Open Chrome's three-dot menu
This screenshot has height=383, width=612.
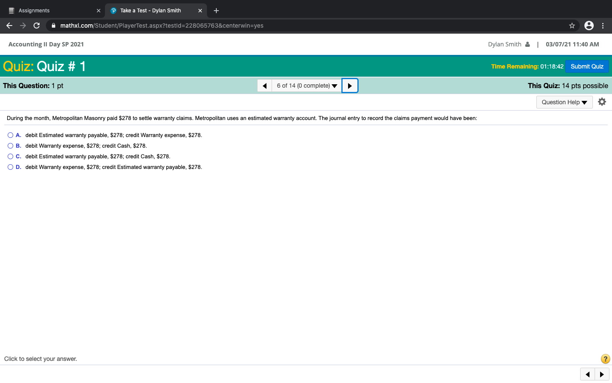point(603,26)
